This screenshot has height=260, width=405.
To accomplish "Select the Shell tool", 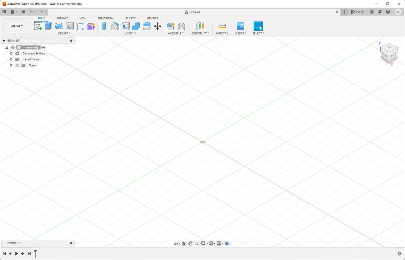I will coord(126,26).
